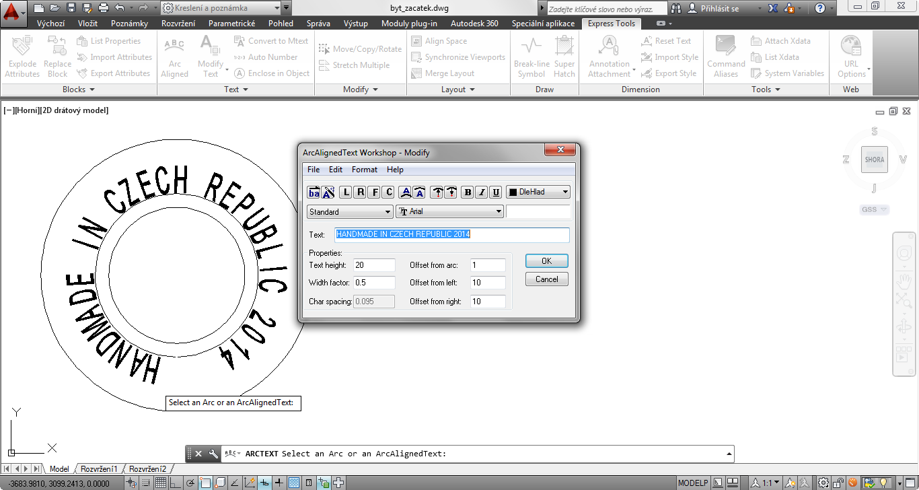Click Replace Block tool

coord(57,57)
